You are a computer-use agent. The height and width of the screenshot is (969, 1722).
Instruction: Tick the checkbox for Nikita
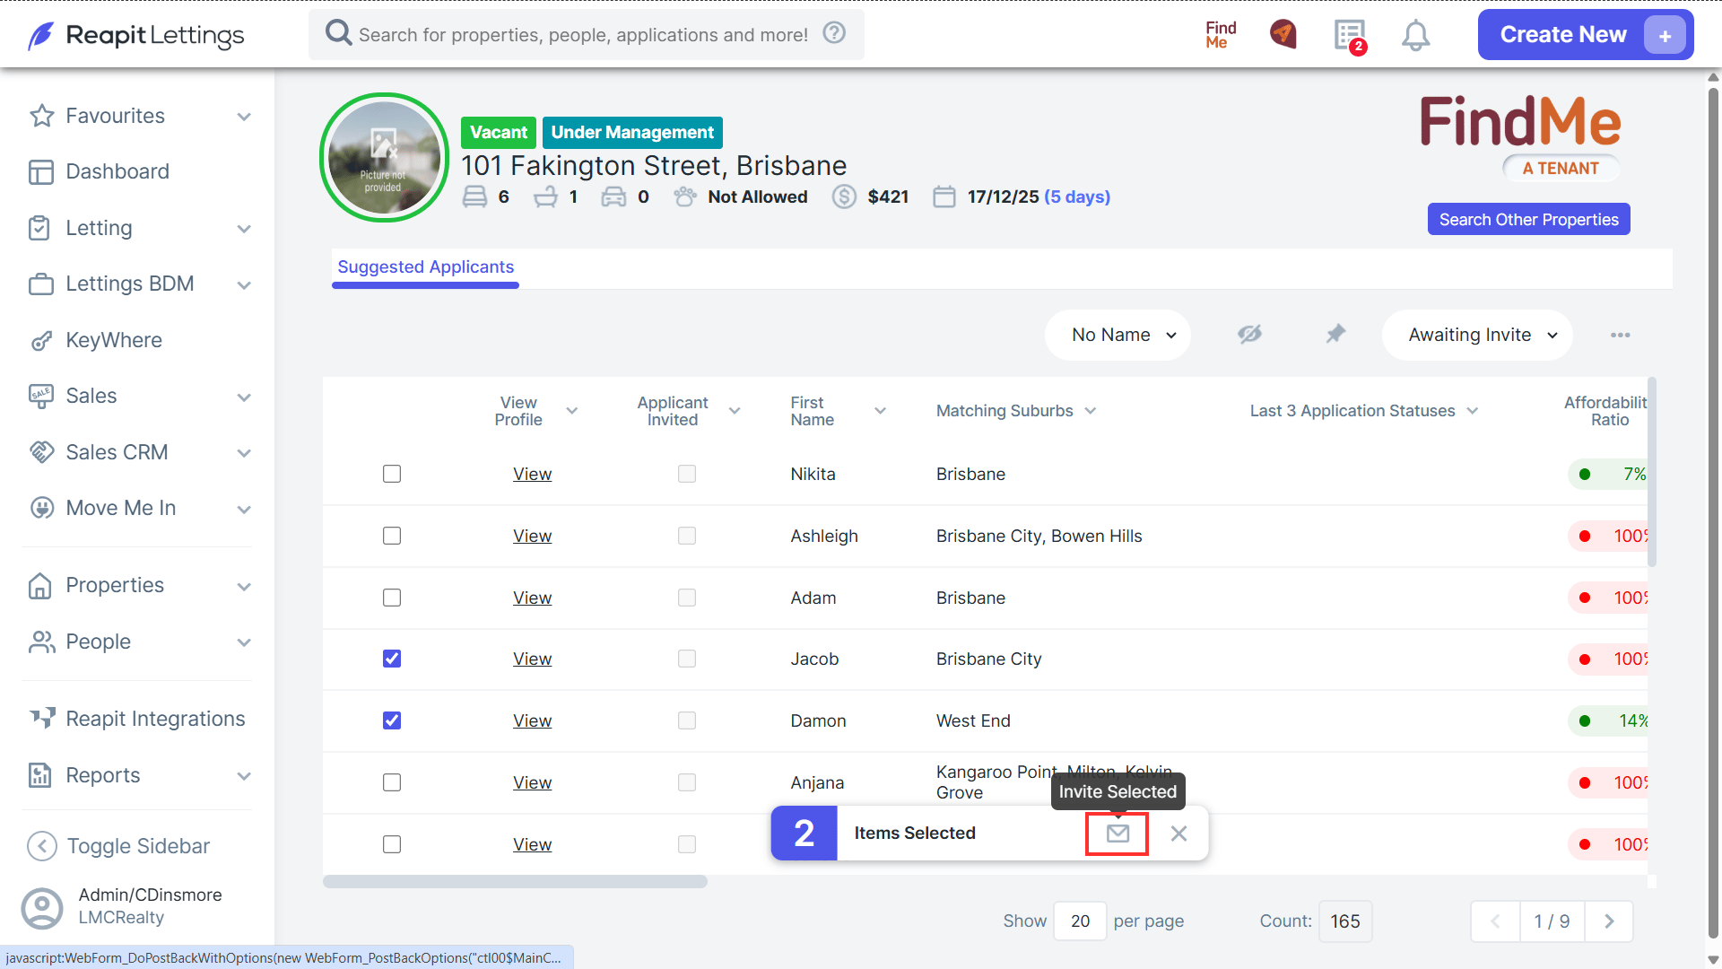coord(392,474)
